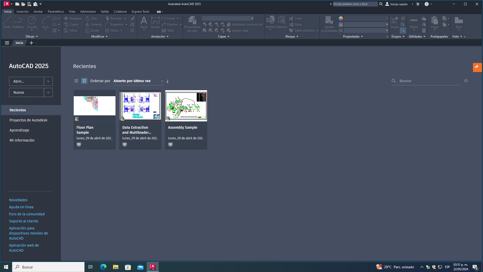Click the Buscar recent files field
This screenshot has width=483, height=272.
426,81
